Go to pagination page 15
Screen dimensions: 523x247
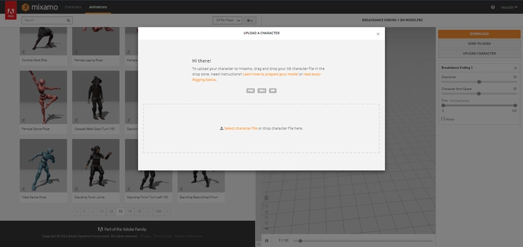click(x=139, y=211)
